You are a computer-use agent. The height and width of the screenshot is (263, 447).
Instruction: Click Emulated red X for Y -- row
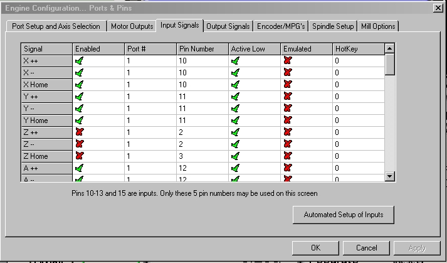click(x=288, y=109)
